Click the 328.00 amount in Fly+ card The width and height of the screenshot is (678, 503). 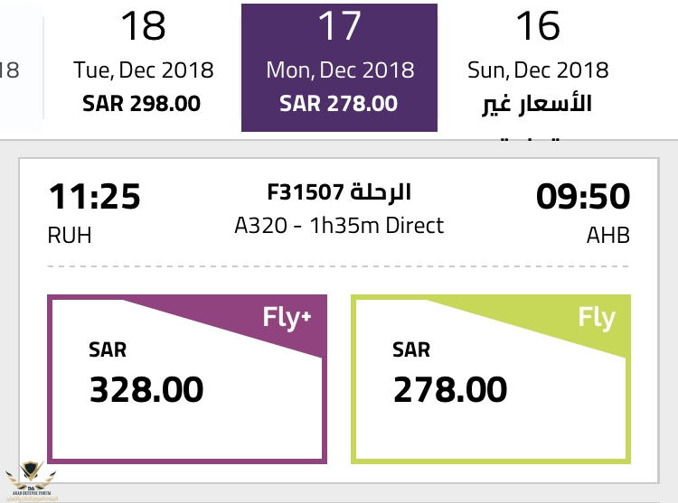[146, 389]
